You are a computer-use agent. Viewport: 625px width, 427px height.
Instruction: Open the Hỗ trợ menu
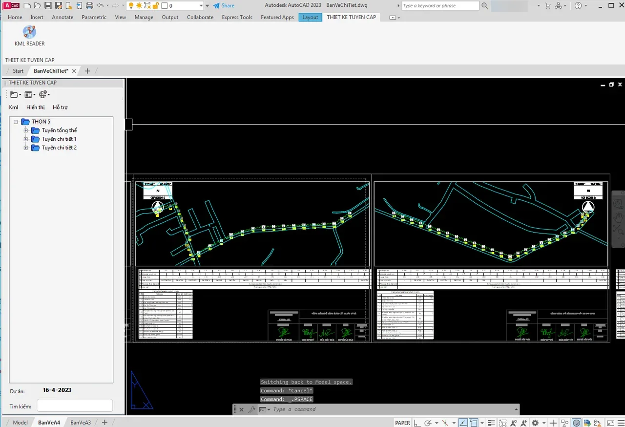click(x=60, y=107)
